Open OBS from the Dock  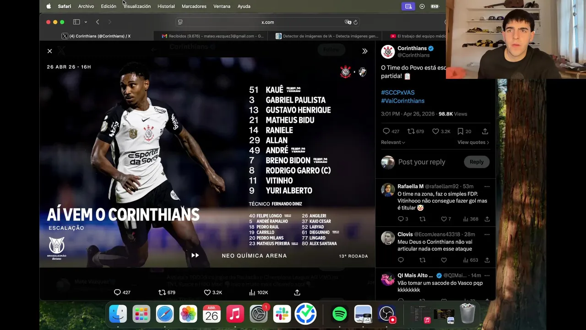387,314
